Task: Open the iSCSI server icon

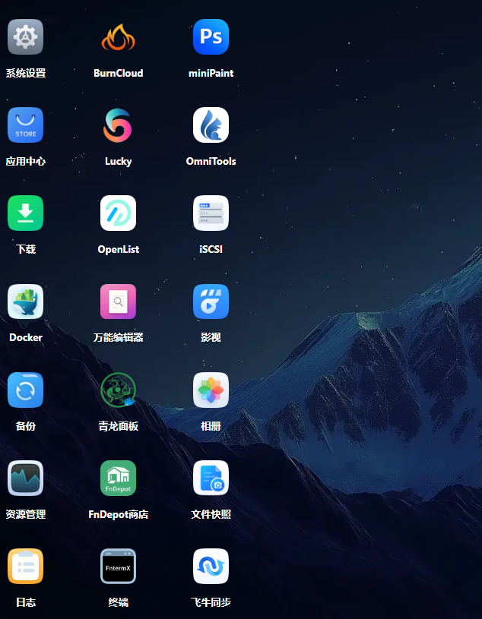Action: (x=211, y=213)
